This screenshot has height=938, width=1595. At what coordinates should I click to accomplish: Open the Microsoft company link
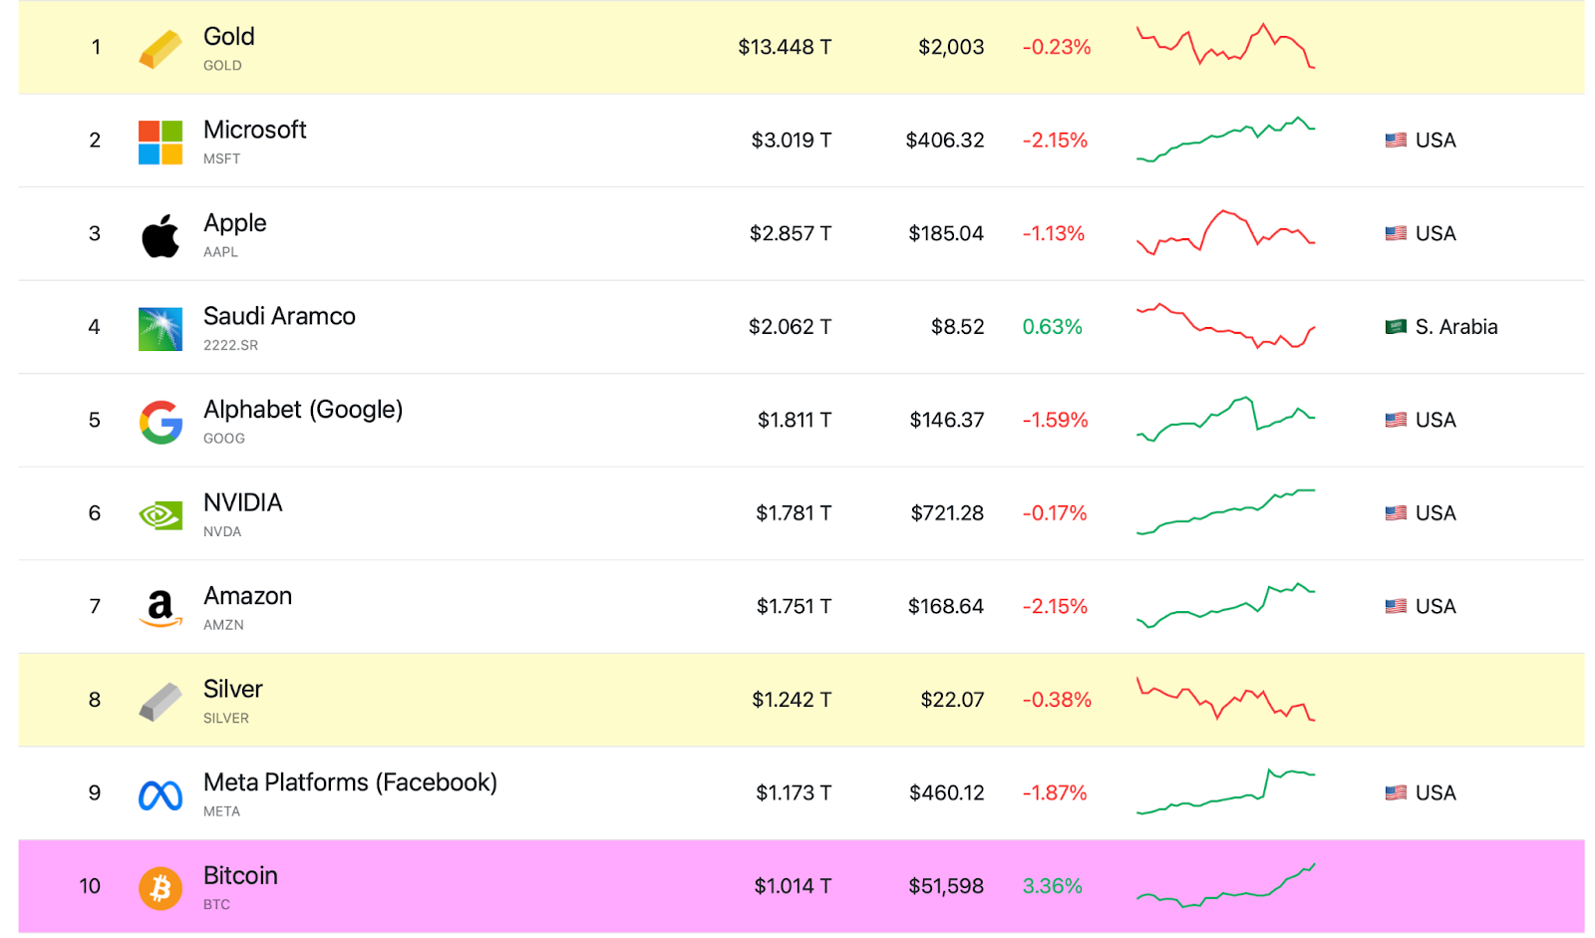255,130
